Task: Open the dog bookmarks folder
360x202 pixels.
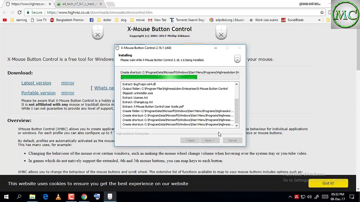Action: [x=120, y=20]
